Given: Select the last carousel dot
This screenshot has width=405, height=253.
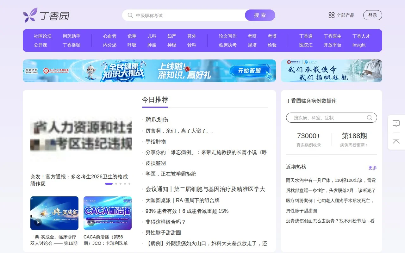Looking at the screenshot, I should click(x=129, y=184).
